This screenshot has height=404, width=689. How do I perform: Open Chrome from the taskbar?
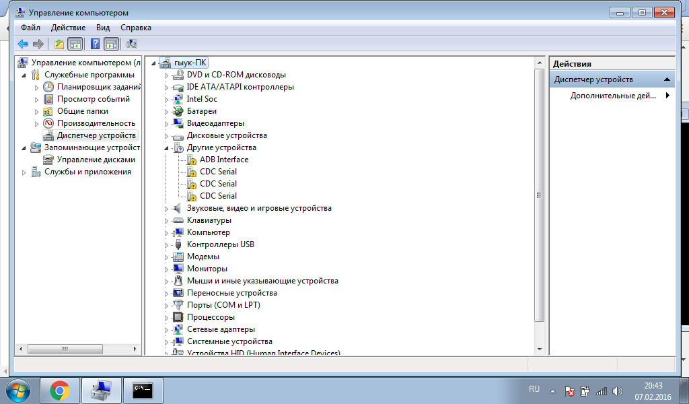pos(60,389)
